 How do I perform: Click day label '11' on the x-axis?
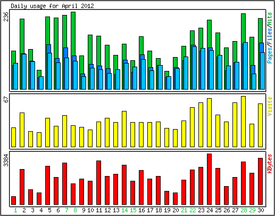click(x=99, y=211)
